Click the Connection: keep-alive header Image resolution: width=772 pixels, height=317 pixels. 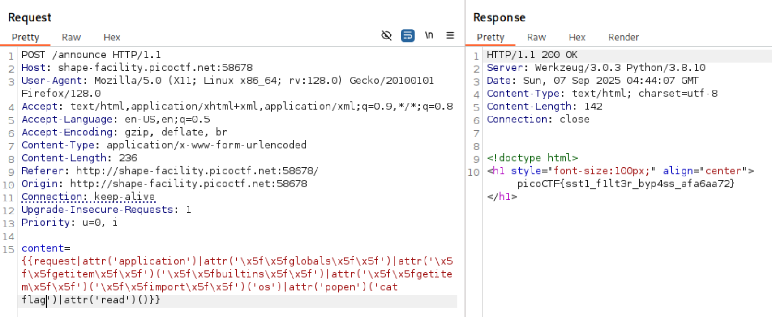tap(88, 197)
